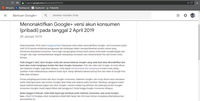This screenshot has height=101, width=200.
Task: Click the browser forward arrow
Action: pos(8,3)
